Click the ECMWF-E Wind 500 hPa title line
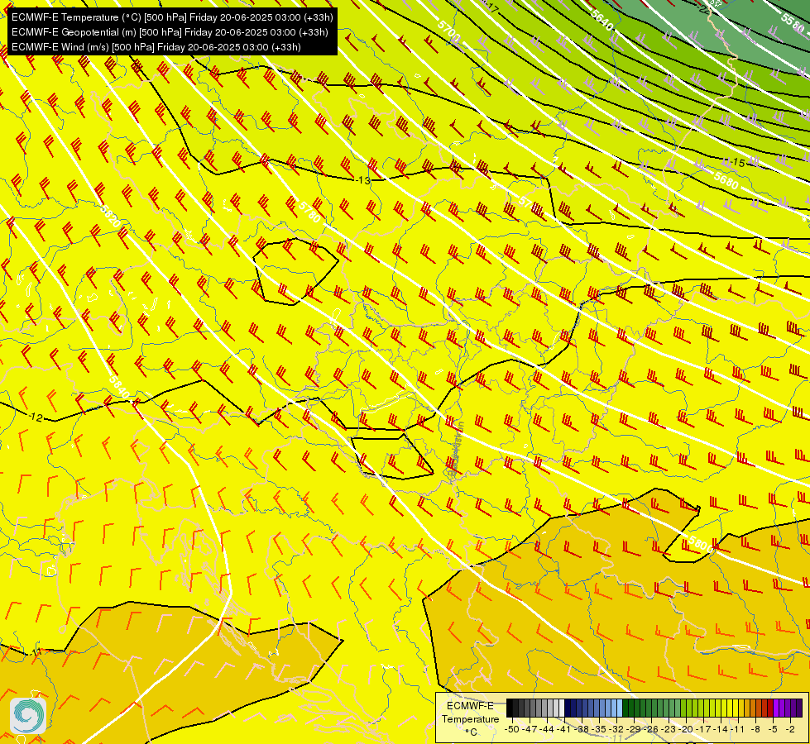Image resolution: width=810 pixels, height=744 pixels. pos(156,47)
